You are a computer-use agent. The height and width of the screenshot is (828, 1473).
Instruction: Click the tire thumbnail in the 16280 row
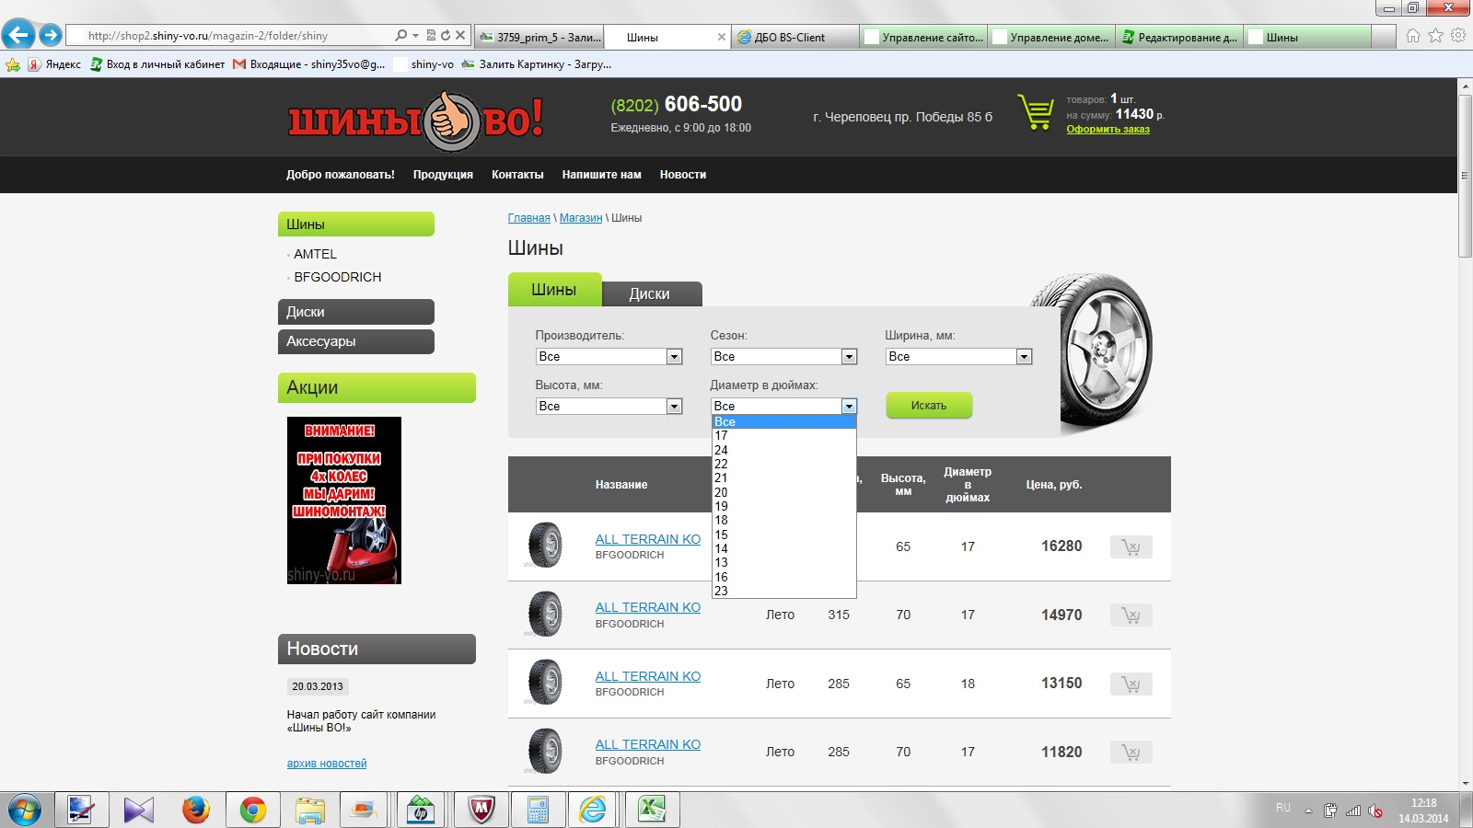[x=545, y=546]
